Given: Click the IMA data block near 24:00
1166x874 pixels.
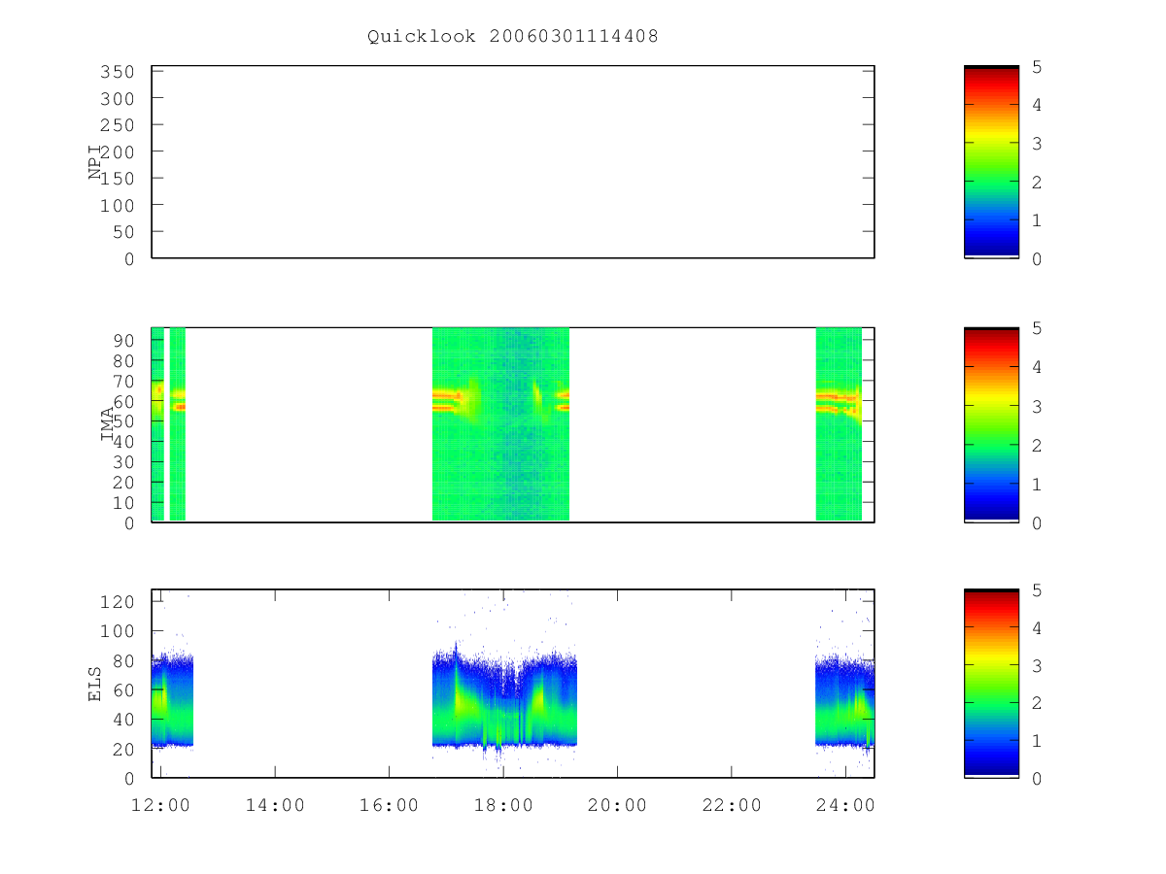Looking at the screenshot, I should (x=839, y=424).
